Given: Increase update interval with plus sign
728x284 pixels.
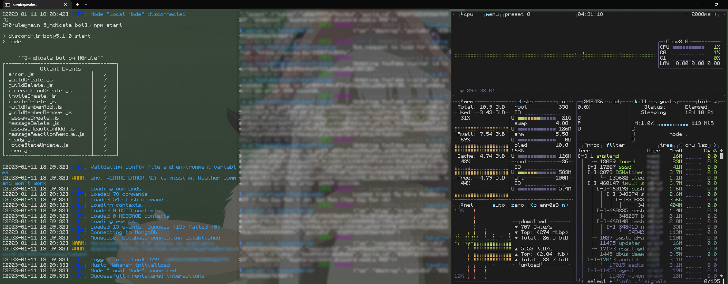Looking at the screenshot, I should (x=715, y=14).
